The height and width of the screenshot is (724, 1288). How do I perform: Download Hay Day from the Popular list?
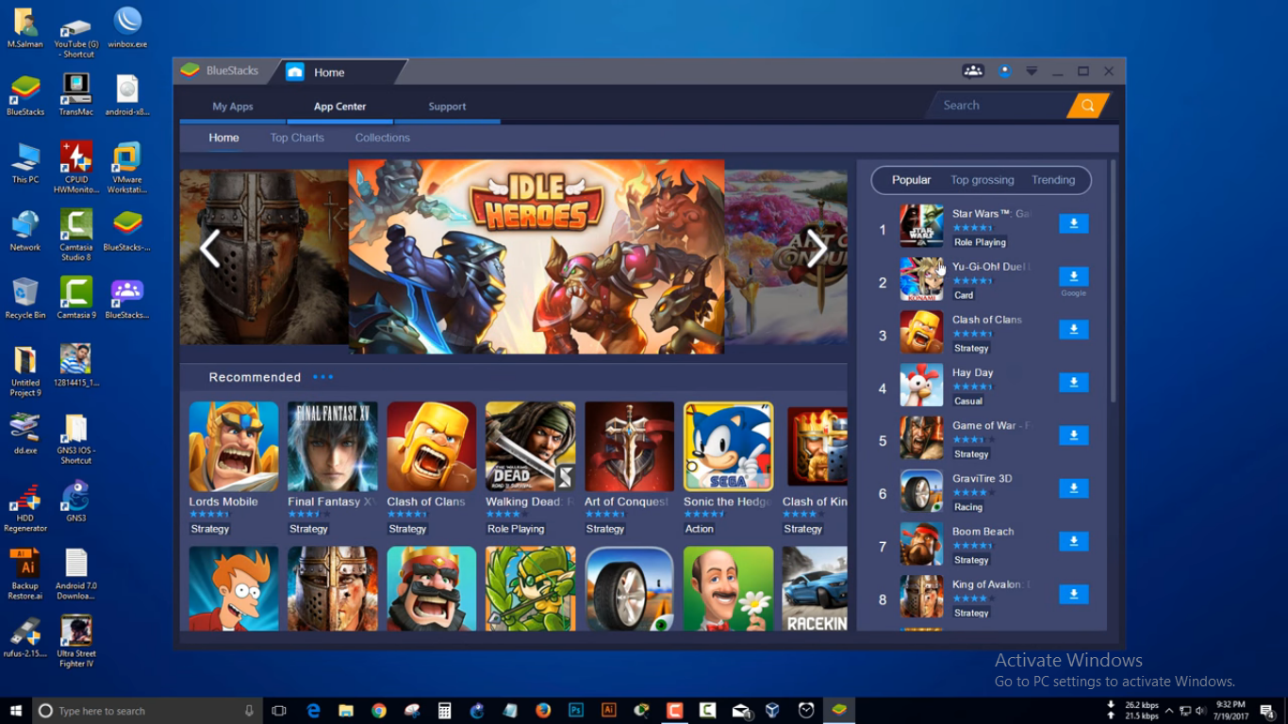(1074, 382)
